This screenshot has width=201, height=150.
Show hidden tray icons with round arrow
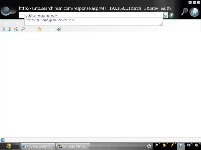coord(149,146)
